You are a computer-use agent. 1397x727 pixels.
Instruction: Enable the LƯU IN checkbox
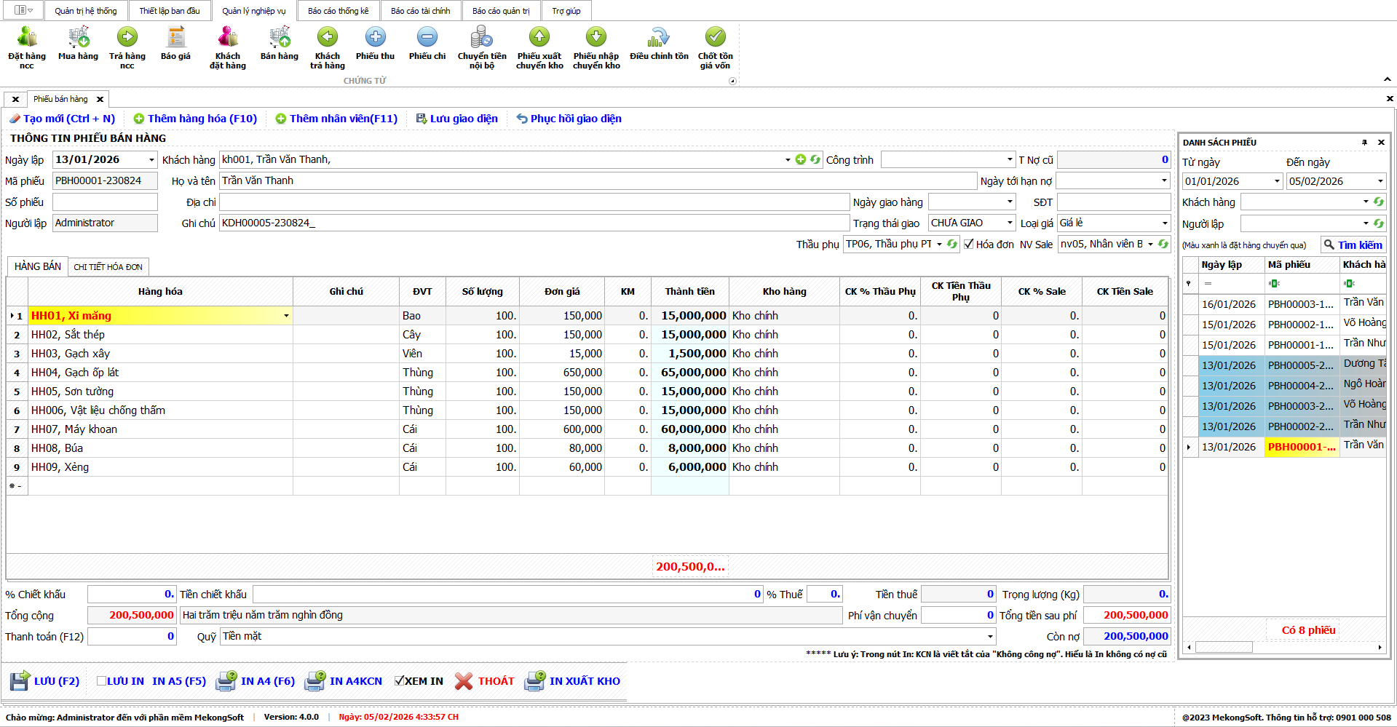(x=102, y=681)
